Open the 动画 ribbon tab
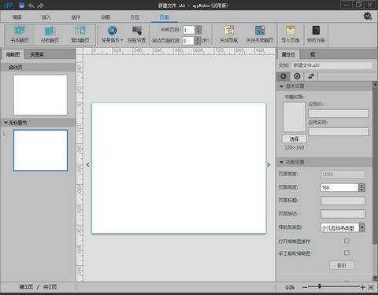The image size is (378, 295). [106, 17]
